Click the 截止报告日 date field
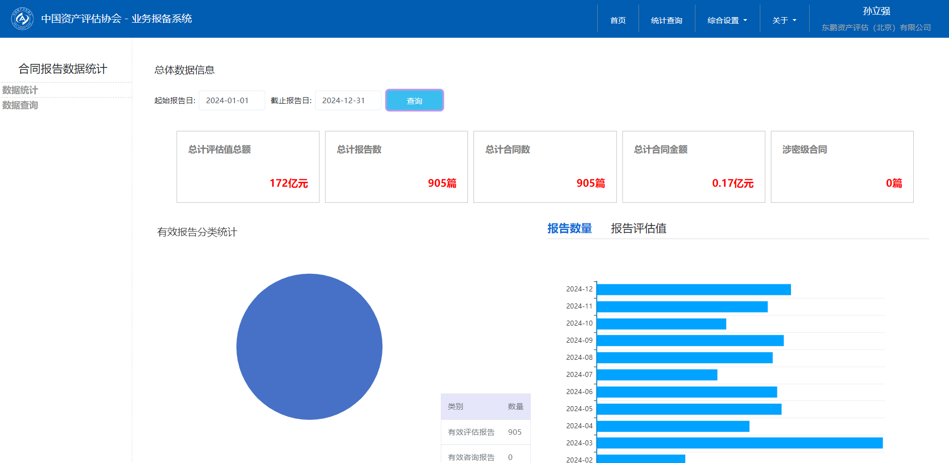949x463 pixels. click(x=348, y=101)
